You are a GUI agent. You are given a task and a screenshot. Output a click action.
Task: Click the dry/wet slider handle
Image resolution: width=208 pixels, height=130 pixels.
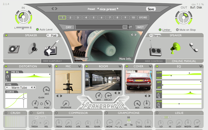coord(125,27)
